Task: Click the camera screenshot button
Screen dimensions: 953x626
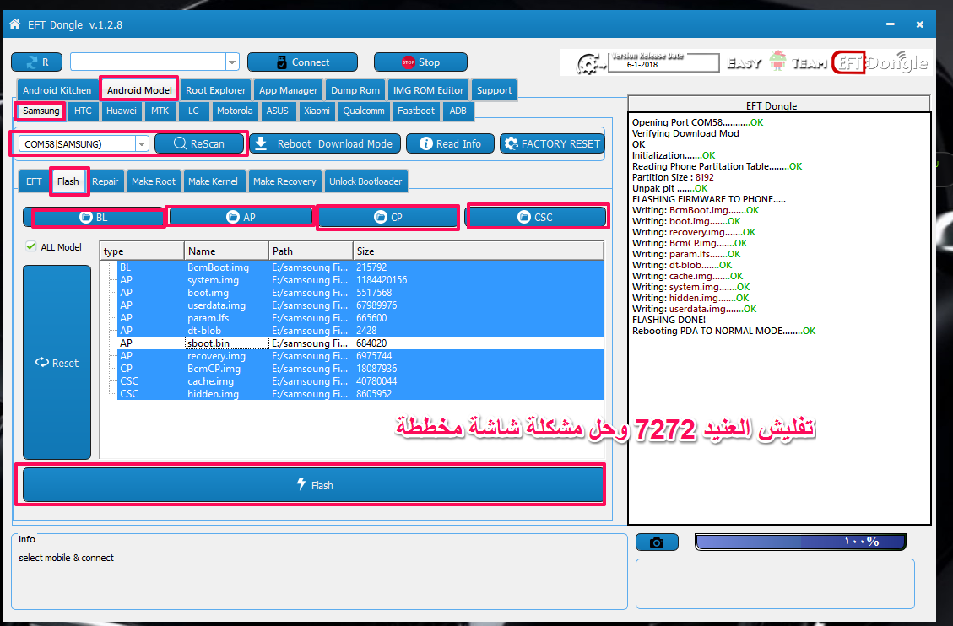Action: [657, 542]
